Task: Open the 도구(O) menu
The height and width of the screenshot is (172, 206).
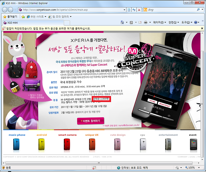Action: pos(187,22)
